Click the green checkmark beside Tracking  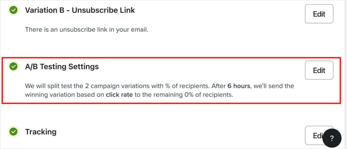point(14,132)
